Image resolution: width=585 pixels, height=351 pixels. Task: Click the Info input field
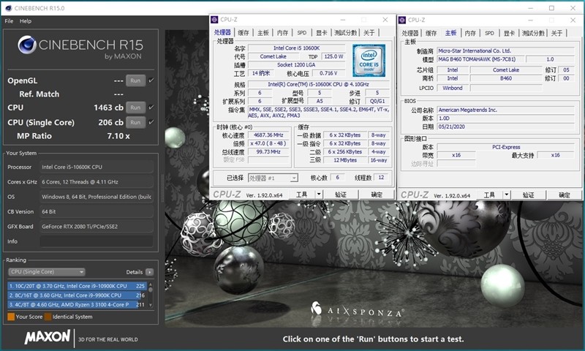click(97, 241)
